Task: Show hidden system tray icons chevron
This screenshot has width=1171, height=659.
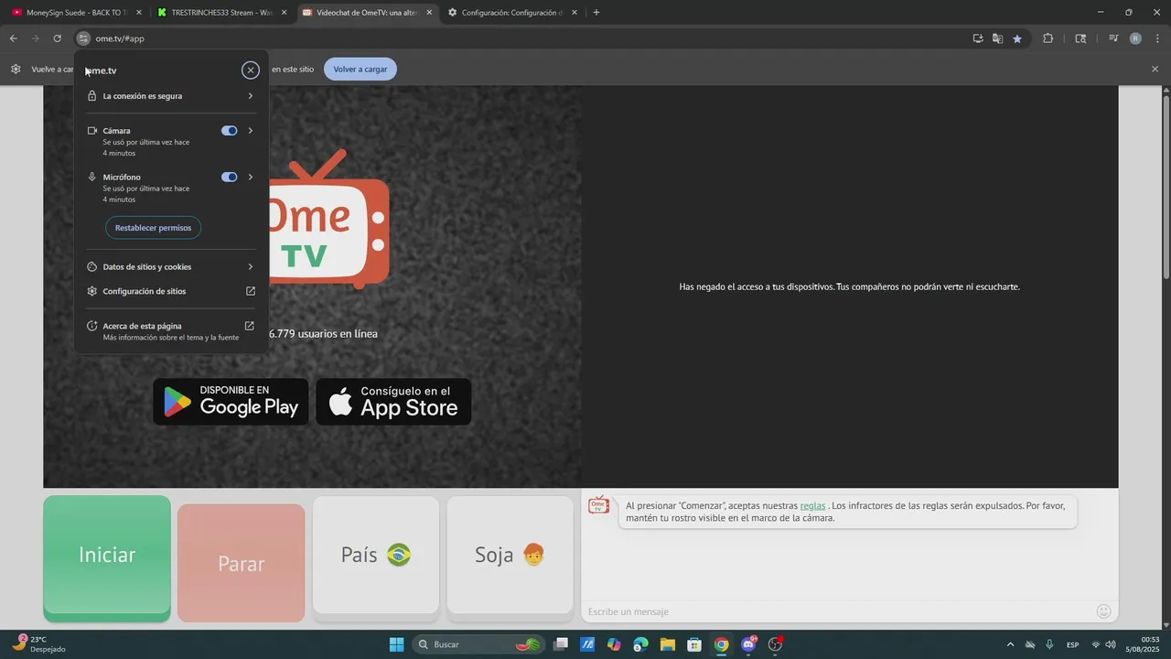Action: pos(1010,644)
